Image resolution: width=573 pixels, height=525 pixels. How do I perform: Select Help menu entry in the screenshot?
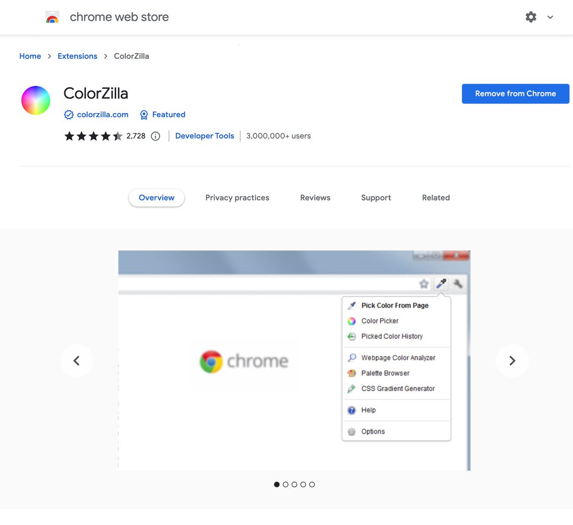(396, 410)
